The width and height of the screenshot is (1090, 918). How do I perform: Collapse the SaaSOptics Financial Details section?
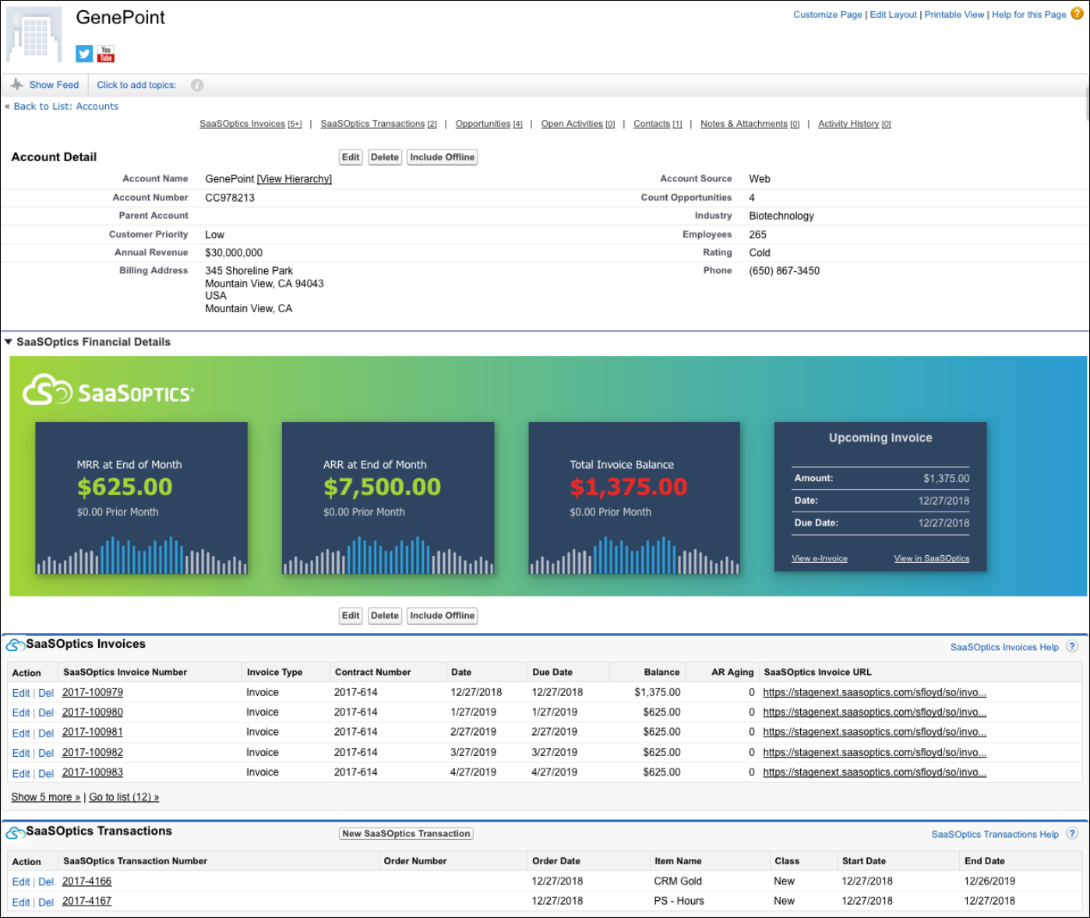[x=9, y=342]
